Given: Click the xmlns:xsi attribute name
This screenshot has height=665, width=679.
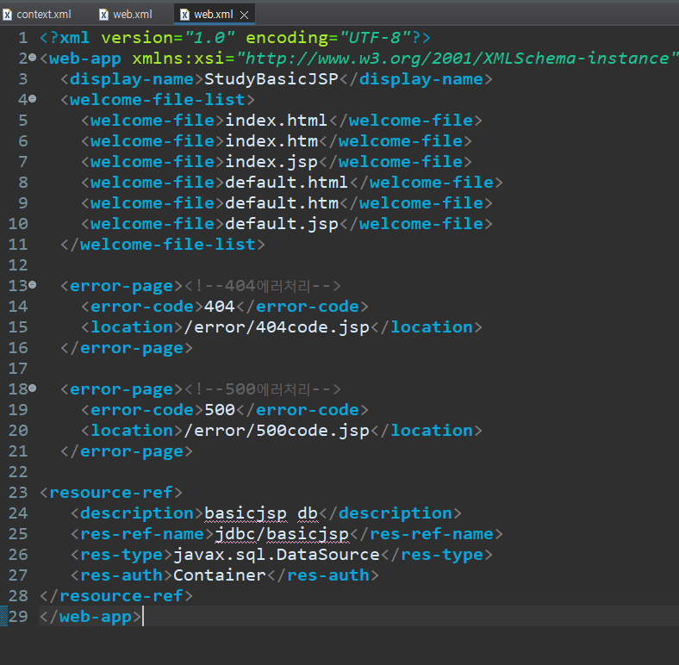Looking at the screenshot, I should 178,59.
